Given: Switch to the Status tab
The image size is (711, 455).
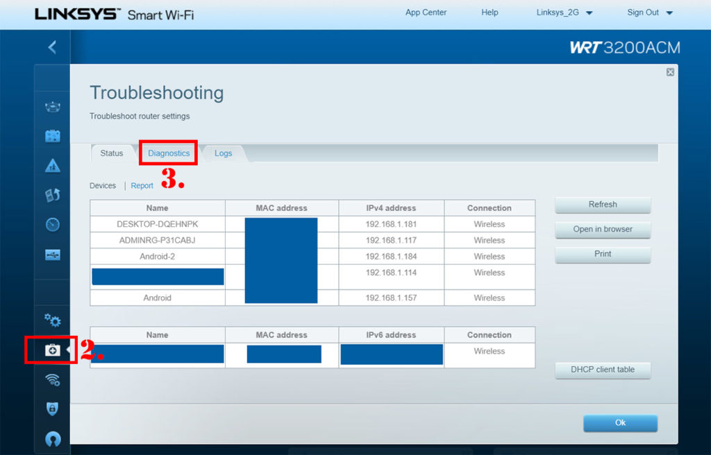Looking at the screenshot, I should 112,153.
